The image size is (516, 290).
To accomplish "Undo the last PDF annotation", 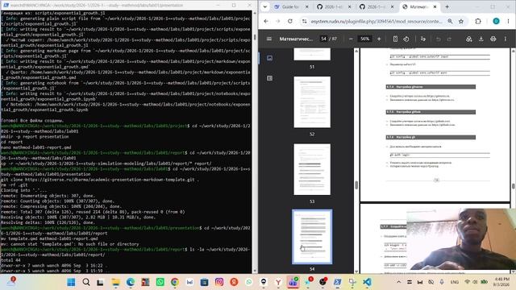I will 439,39.
